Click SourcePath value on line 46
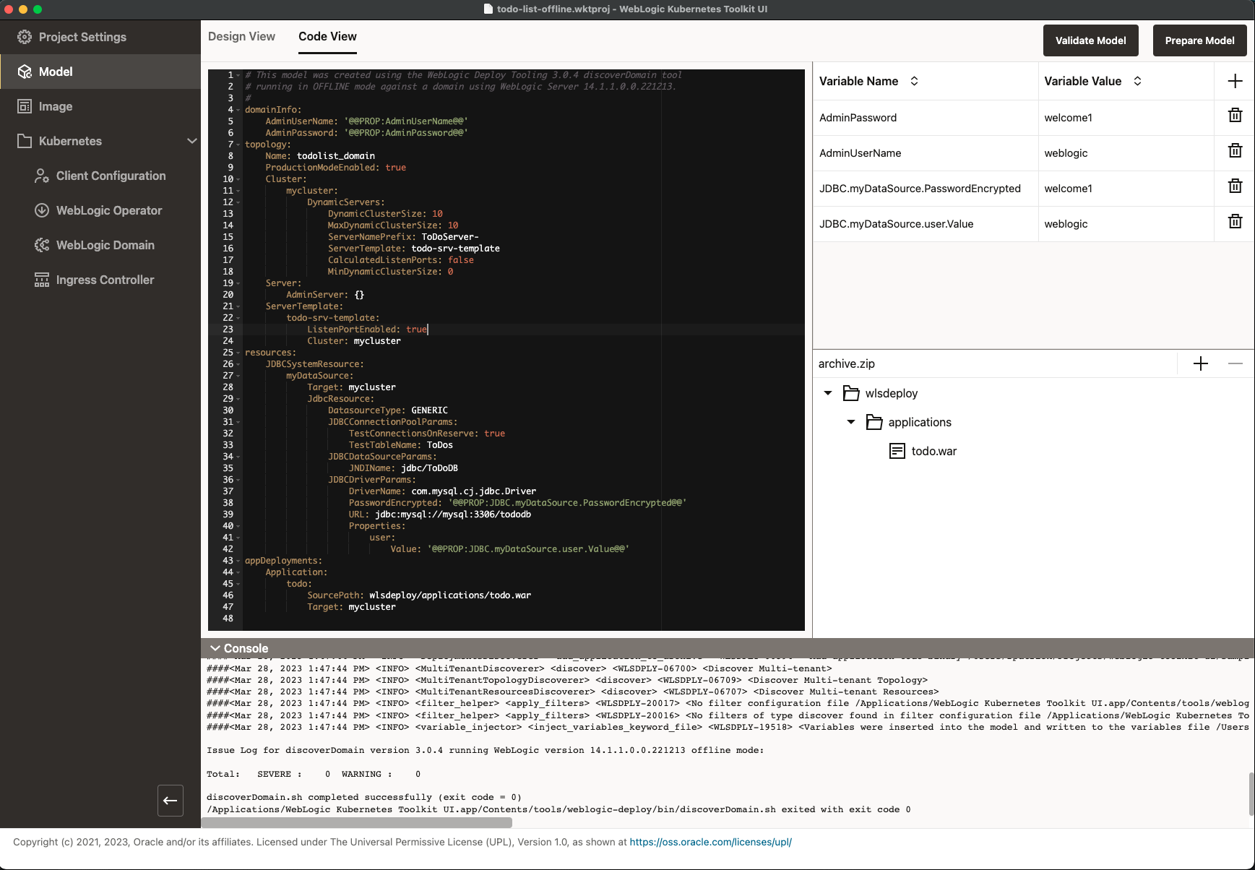The width and height of the screenshot is (1255, 870). [x=450, y=595]
